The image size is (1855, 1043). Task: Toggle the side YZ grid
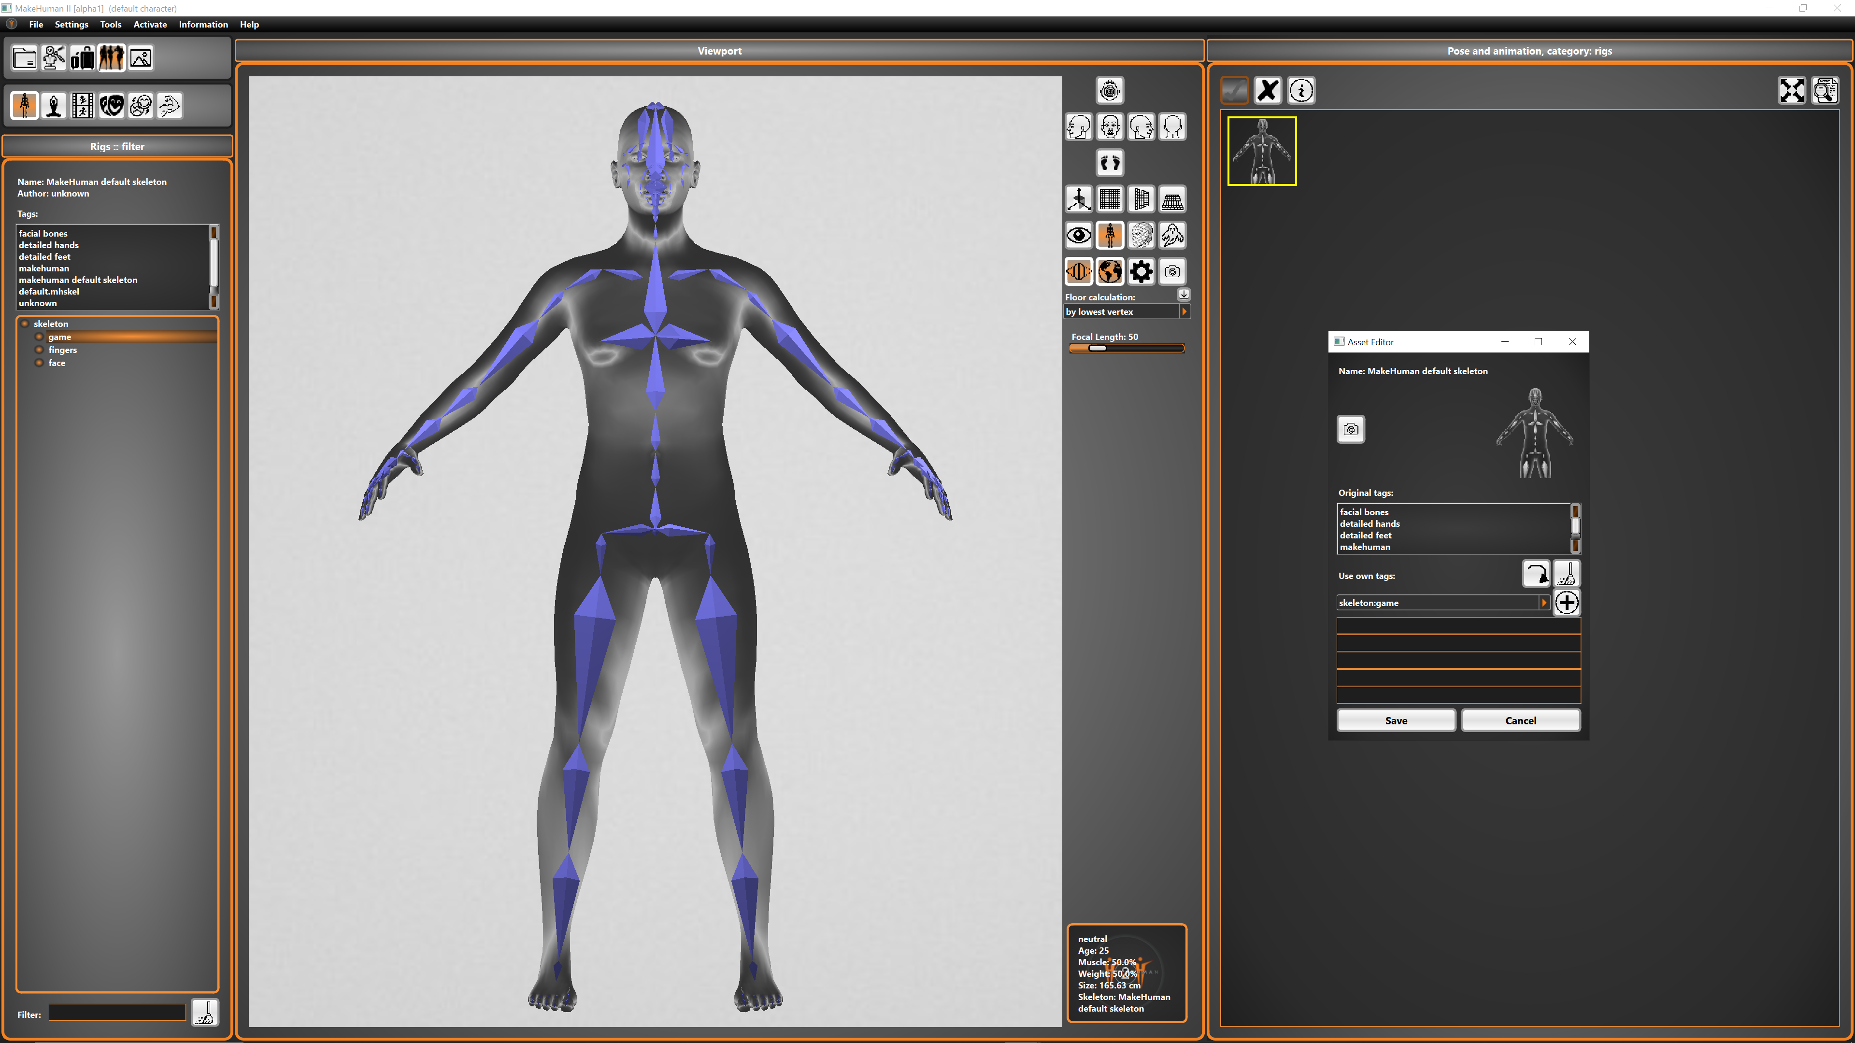click(1142, 199)
